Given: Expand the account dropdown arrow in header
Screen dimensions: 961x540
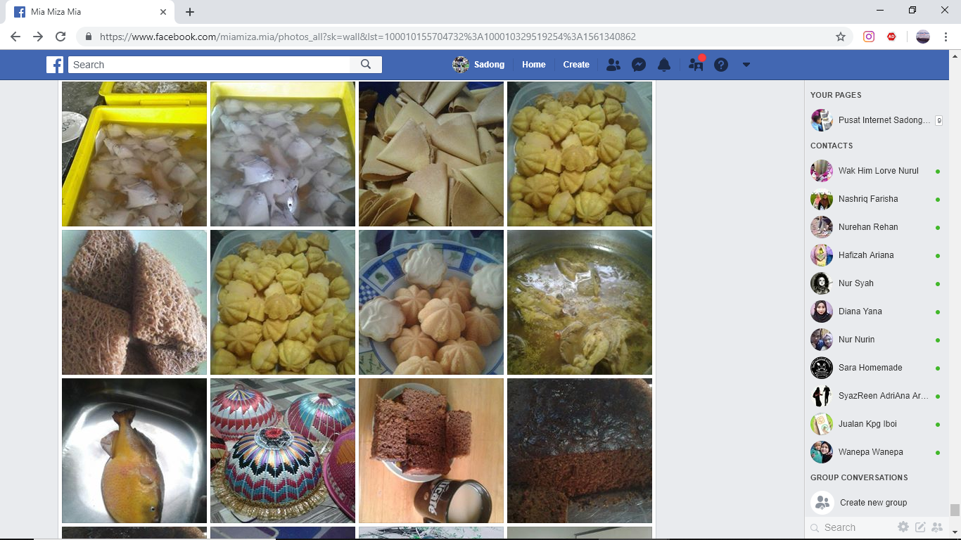Looking at the screenshot, I should click(746, 65).
